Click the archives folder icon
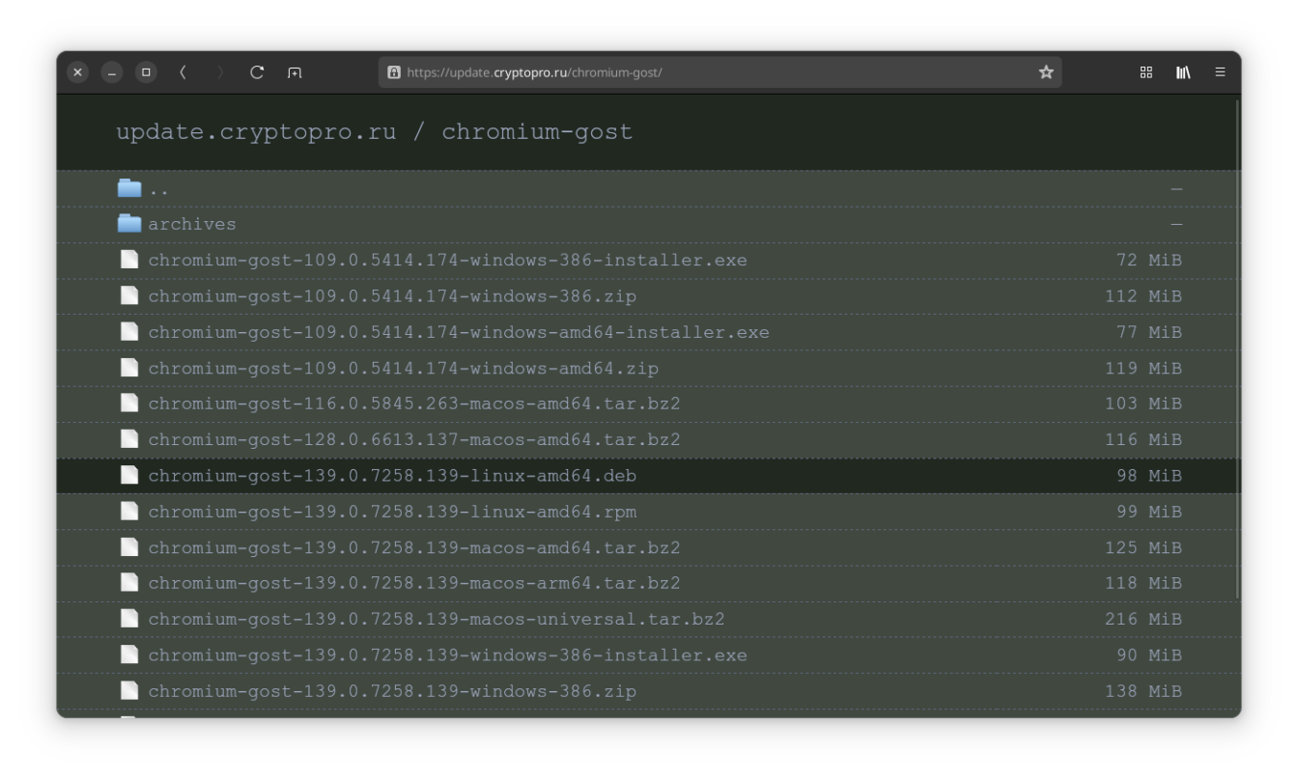Screen dimensions: 1298x780 (129, 224)
